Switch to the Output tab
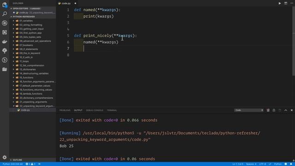Image resolution: width=295 pixels, height=166 pixels. 78,110
